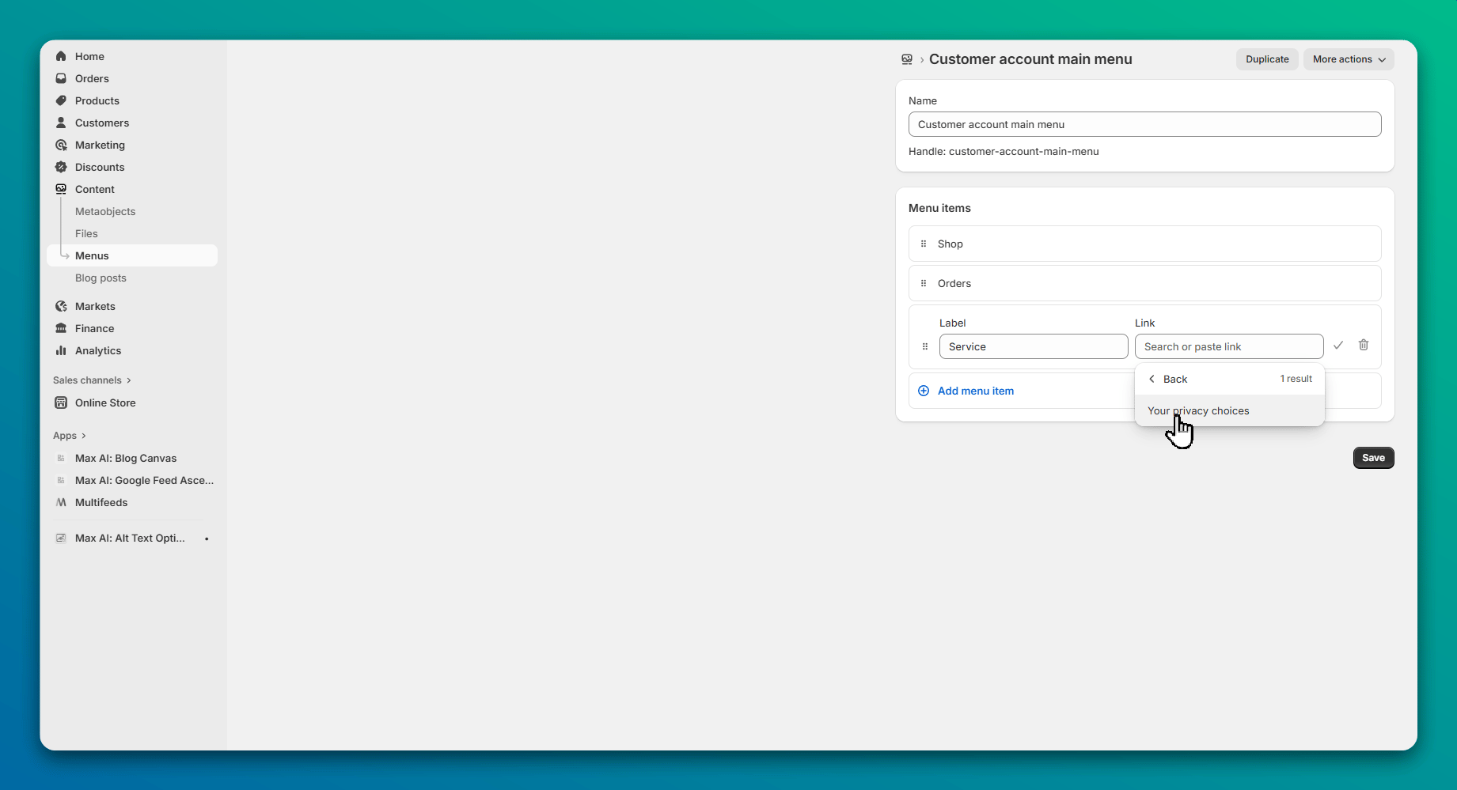The image size is (1457, 790).
Task: Delete the Service menu item via trash icon
Action: pyautogui.click(x=1363, y=345)
